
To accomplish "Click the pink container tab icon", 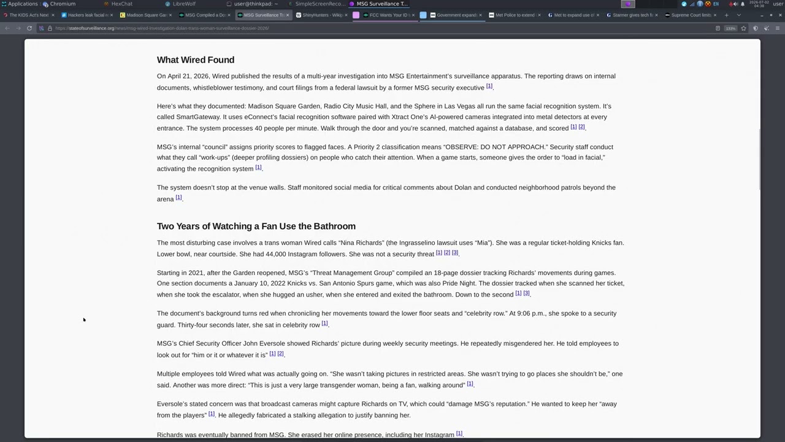I will click(356, 15).
